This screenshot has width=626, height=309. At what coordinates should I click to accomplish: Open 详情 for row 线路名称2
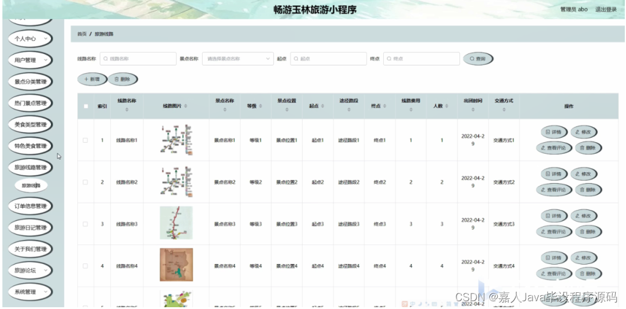553,174
